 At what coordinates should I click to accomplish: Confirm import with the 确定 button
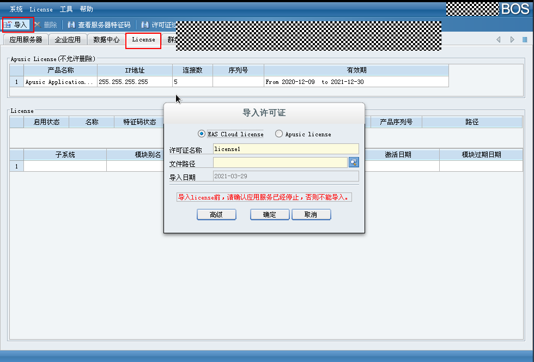[270, 214]
